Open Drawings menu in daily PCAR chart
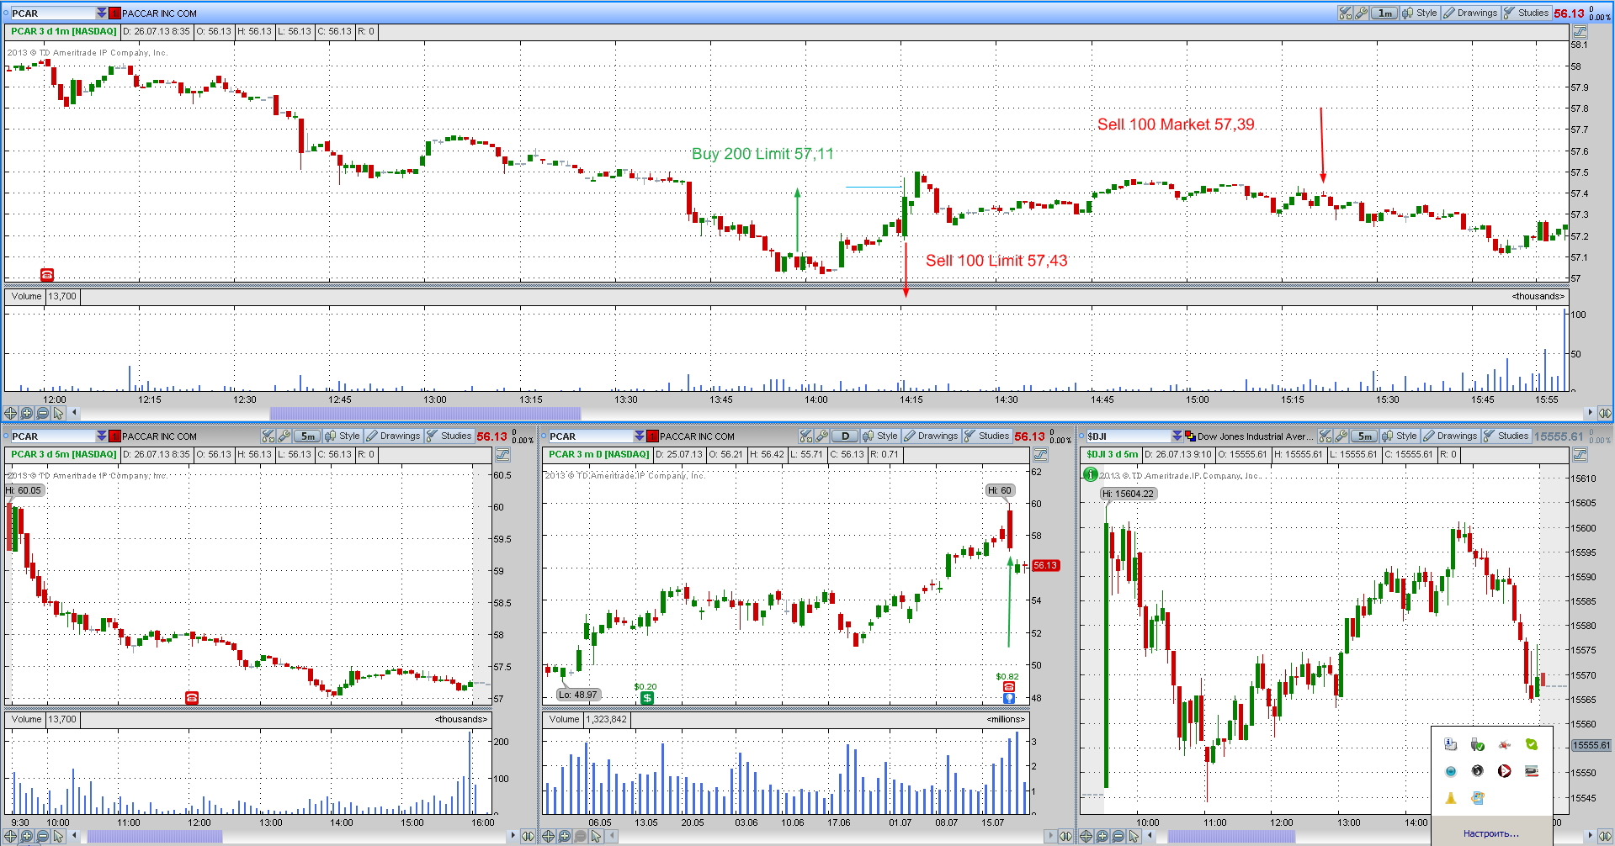This screenshot has width=1615, height=846. click(930, 436)
